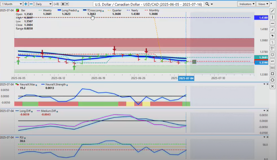Click the X delete drawings tool
Image resolution: width=277 pixels, height=160 pixels.
coord(272,86)
